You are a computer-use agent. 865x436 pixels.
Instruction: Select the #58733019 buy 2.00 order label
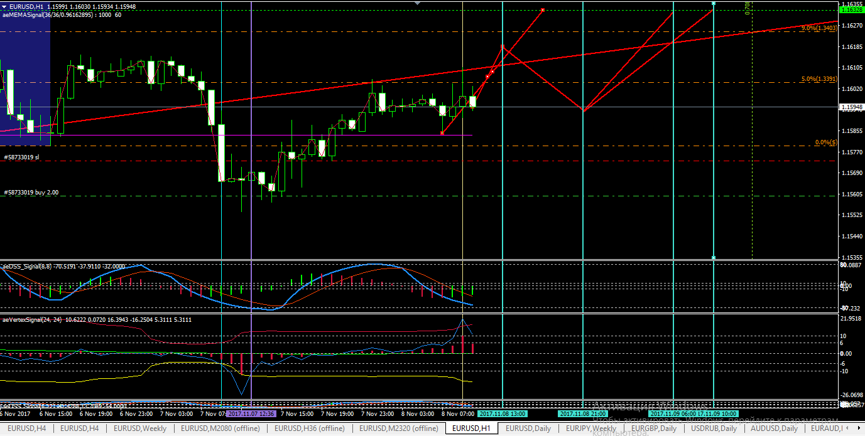click(x=31, y=193)
